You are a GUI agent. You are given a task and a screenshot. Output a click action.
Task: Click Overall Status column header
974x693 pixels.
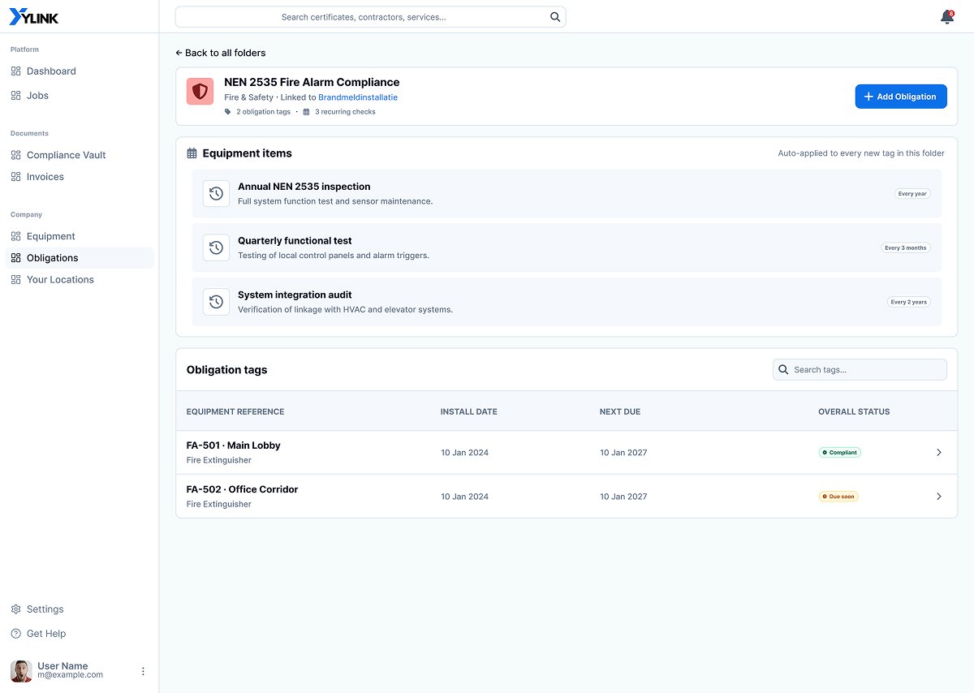(854, 412)
